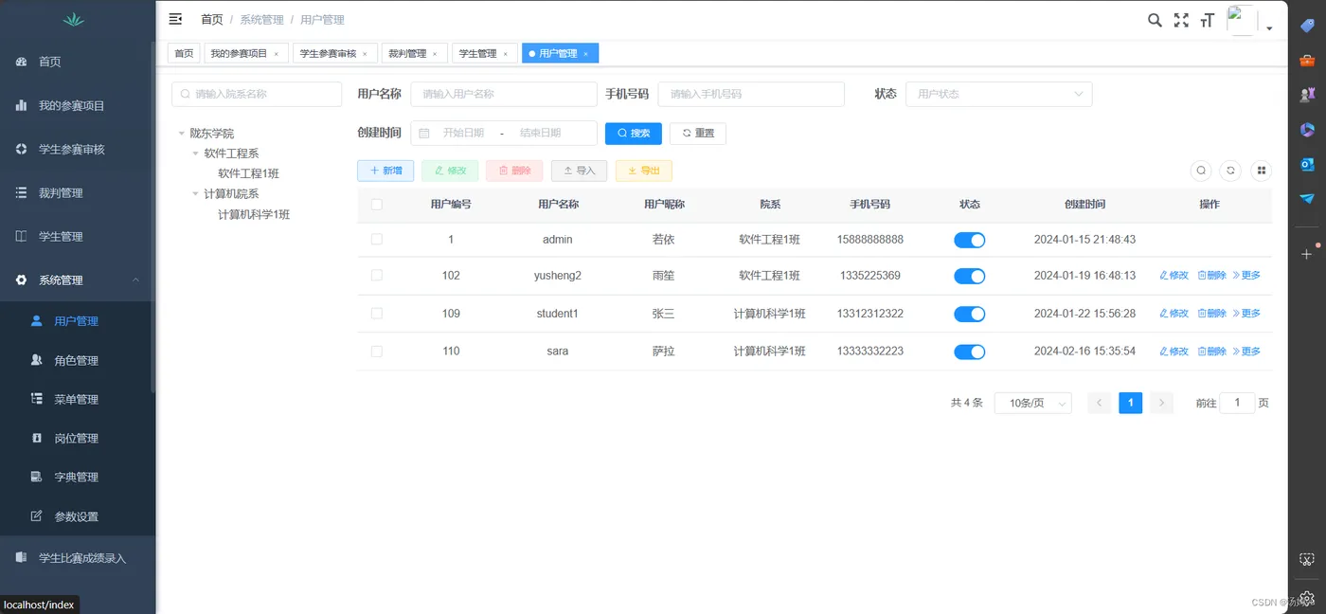Click 修改 link for user yusheng2

(x=1174, y=276)
